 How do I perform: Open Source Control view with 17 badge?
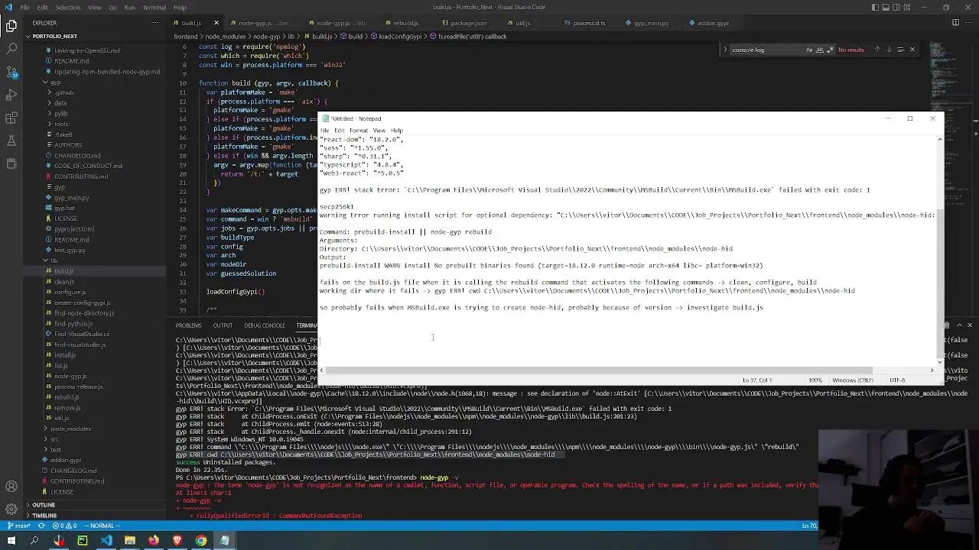tap(11, 72)
